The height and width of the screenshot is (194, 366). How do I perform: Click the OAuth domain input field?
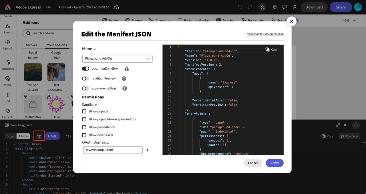(x=113, y=150)
